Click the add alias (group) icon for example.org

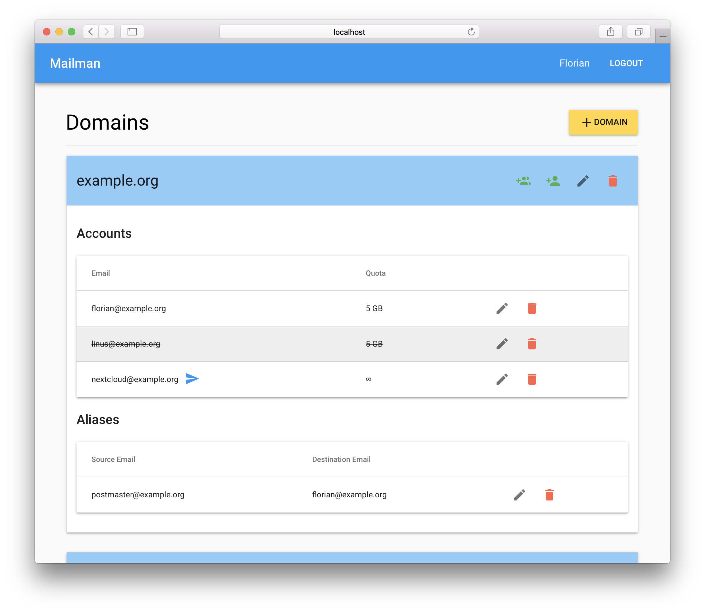pos(523,181)
